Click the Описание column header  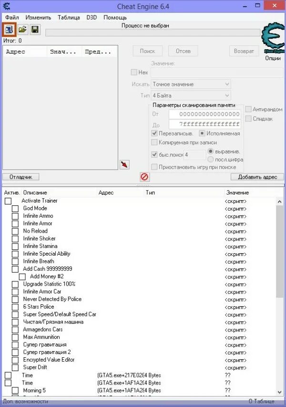click(x=35, y=193)
